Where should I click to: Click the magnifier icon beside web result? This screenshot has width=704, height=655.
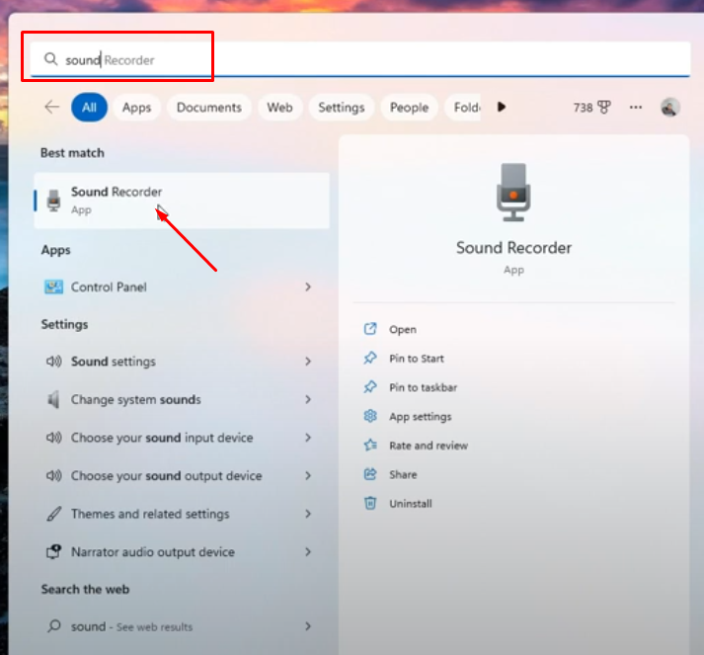pyautogui.click(x=54, y=625)
